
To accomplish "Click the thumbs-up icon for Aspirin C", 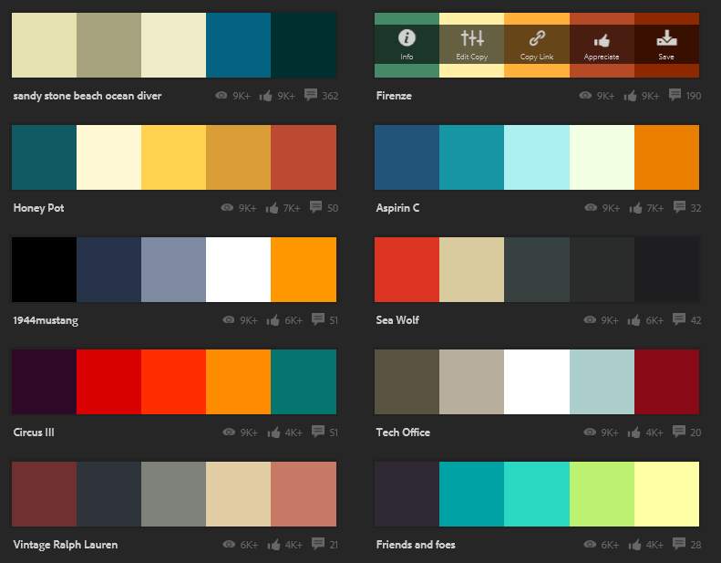I will pyautogui.click(x=635, y=208).
